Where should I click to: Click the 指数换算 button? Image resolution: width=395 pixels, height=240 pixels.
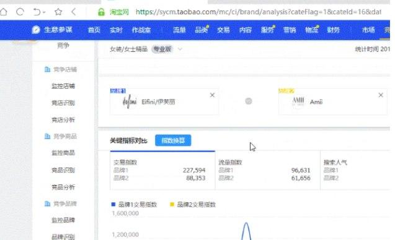pos(173,140)
